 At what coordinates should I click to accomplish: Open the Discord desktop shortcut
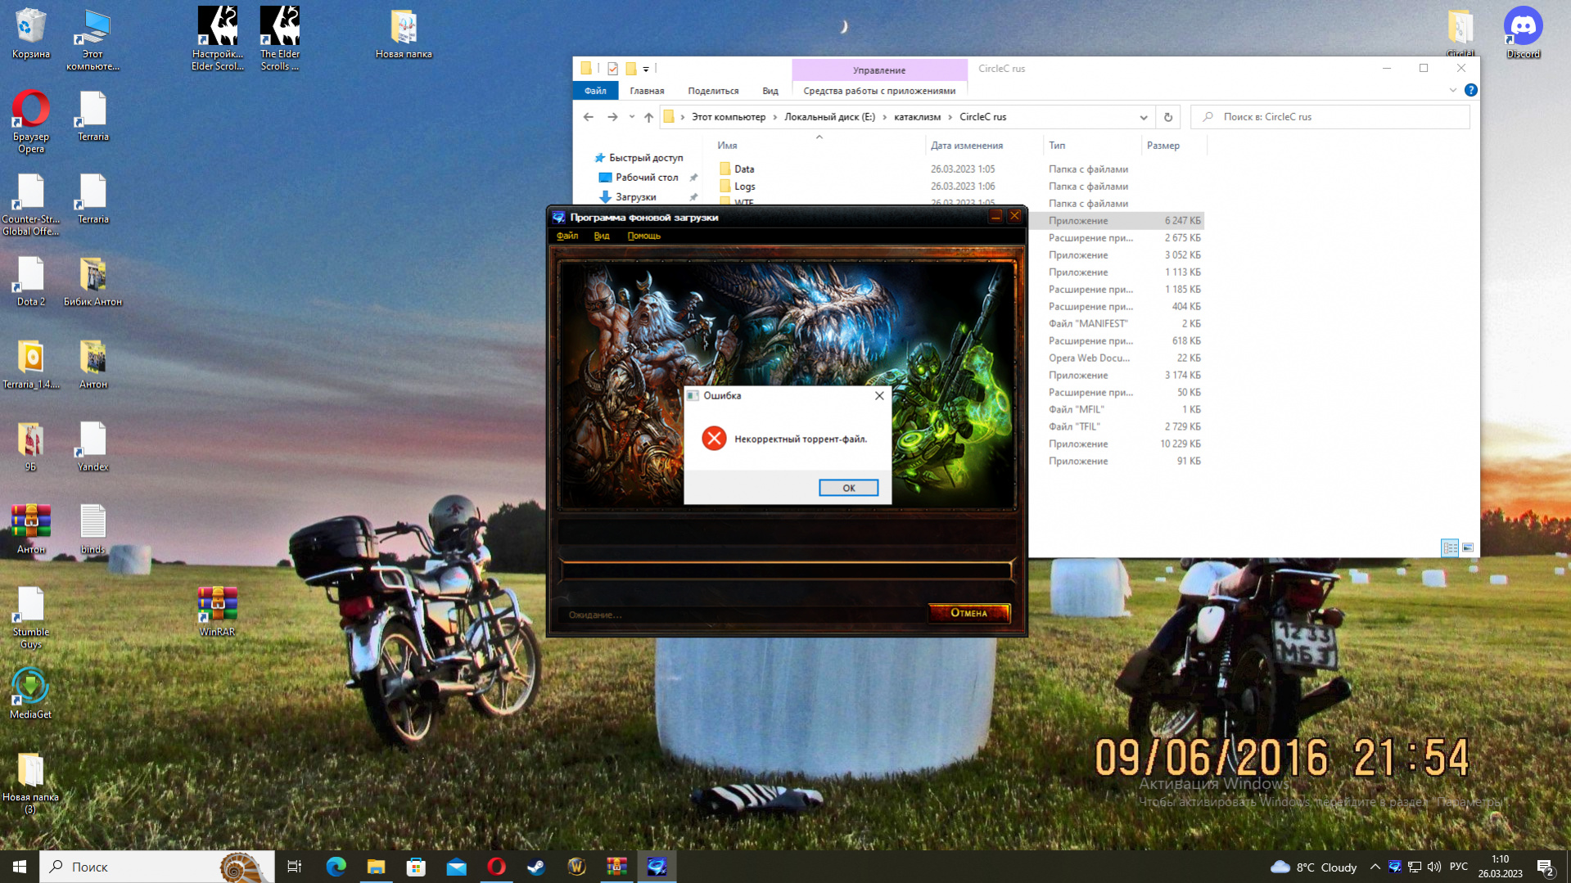click(x=1523, y=33)
